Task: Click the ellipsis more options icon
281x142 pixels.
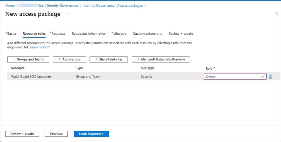Action: click(x=68, y=14)
